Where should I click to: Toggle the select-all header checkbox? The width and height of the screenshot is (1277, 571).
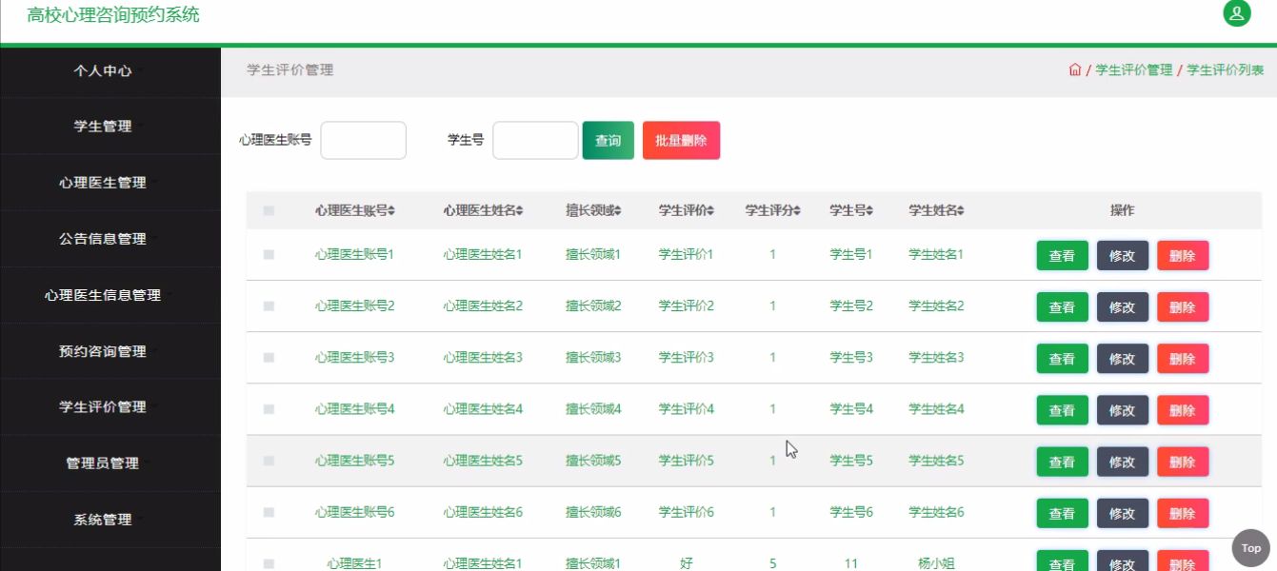(269, 211)
